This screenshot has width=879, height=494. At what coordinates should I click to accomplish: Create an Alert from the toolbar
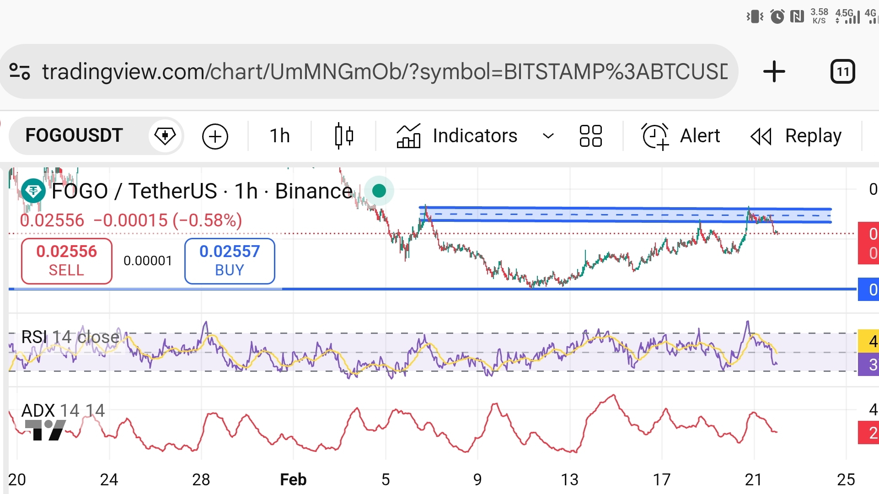681,136
